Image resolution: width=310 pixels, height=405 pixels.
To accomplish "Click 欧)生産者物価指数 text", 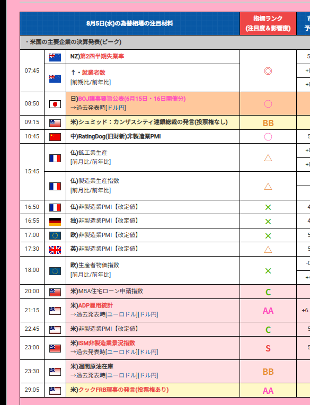I will coord(94,265).
